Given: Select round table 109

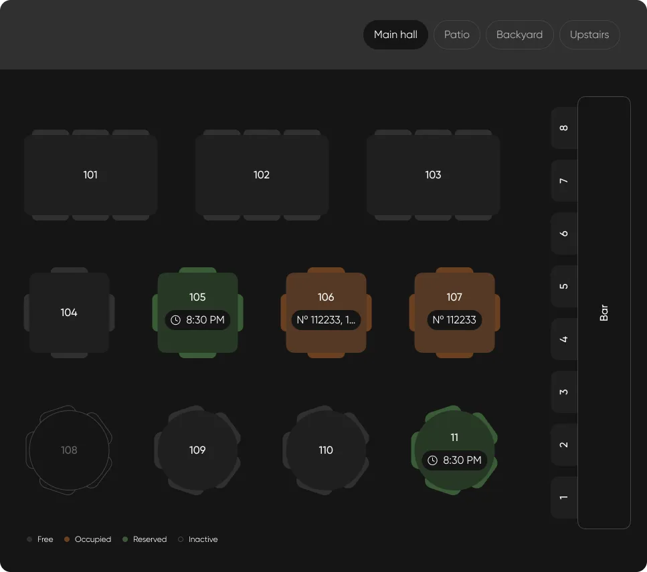Looking at the screenshot, I should 197,450.
